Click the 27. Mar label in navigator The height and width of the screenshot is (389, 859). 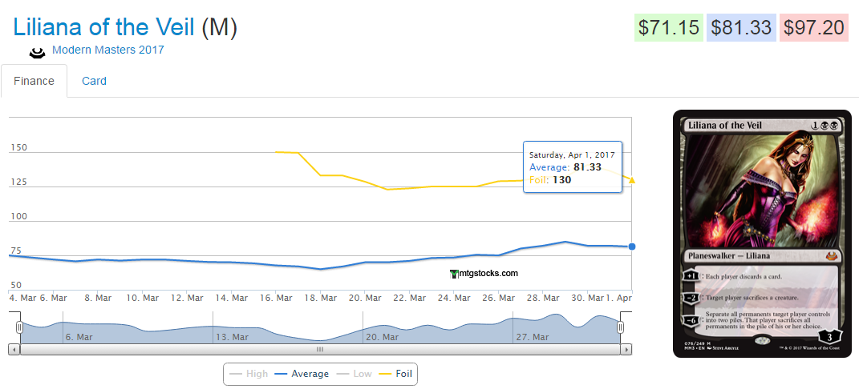tap(532, 337)
